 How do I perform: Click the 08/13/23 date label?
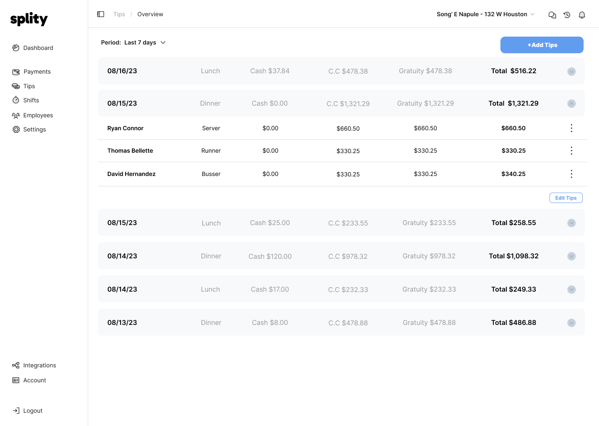click(122, 322)
